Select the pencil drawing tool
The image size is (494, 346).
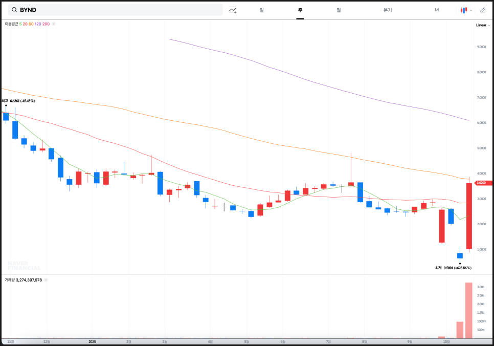pos(483,10)
